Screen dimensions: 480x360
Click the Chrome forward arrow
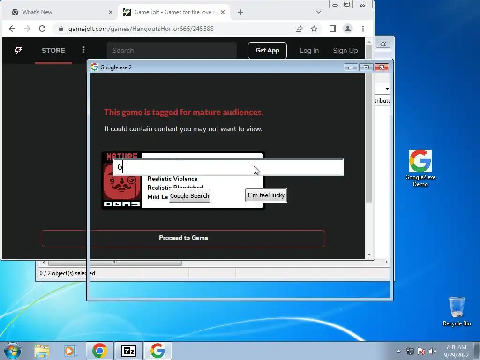tap(27, 29)
